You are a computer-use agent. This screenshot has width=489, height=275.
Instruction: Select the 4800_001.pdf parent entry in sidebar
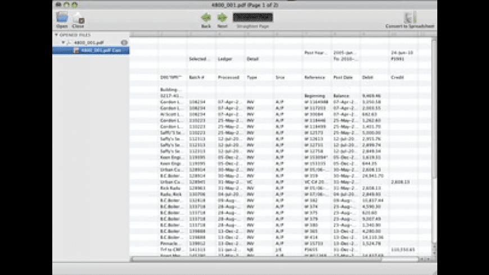click(x=89, y=42)
